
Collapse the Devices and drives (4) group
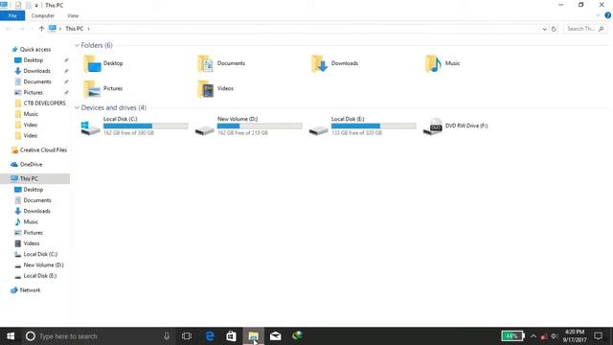(77, 107)
